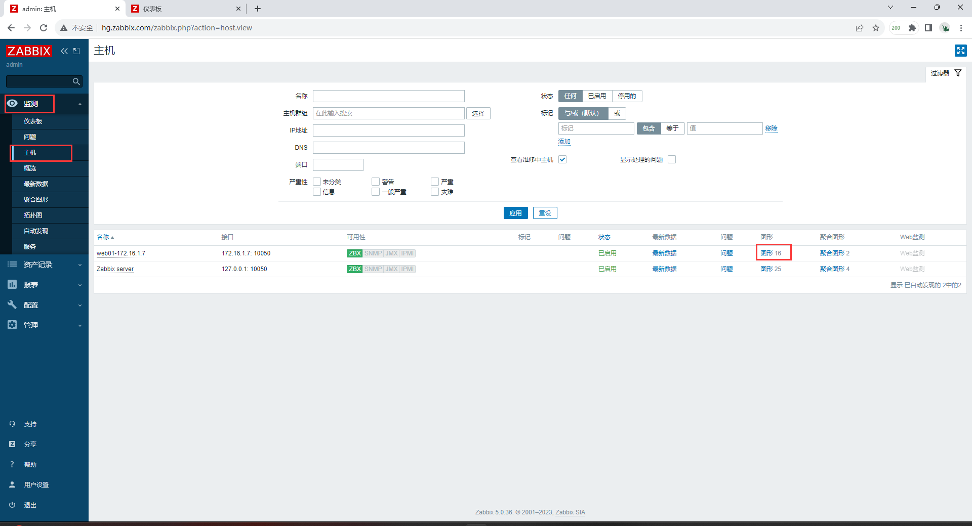The width and height of the screenshot is (972, 526).
Task: Collapse the 监测 menu chevron
Action: coord(79,104)
